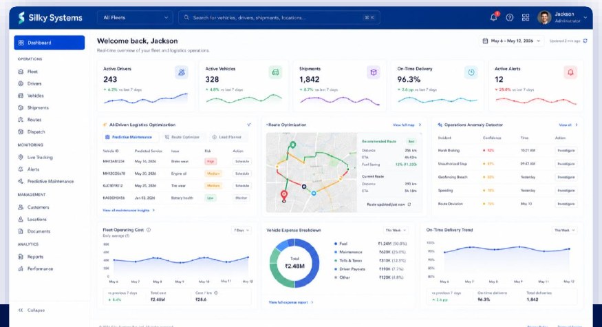Open Reports in the sidebar

(35, 257)
